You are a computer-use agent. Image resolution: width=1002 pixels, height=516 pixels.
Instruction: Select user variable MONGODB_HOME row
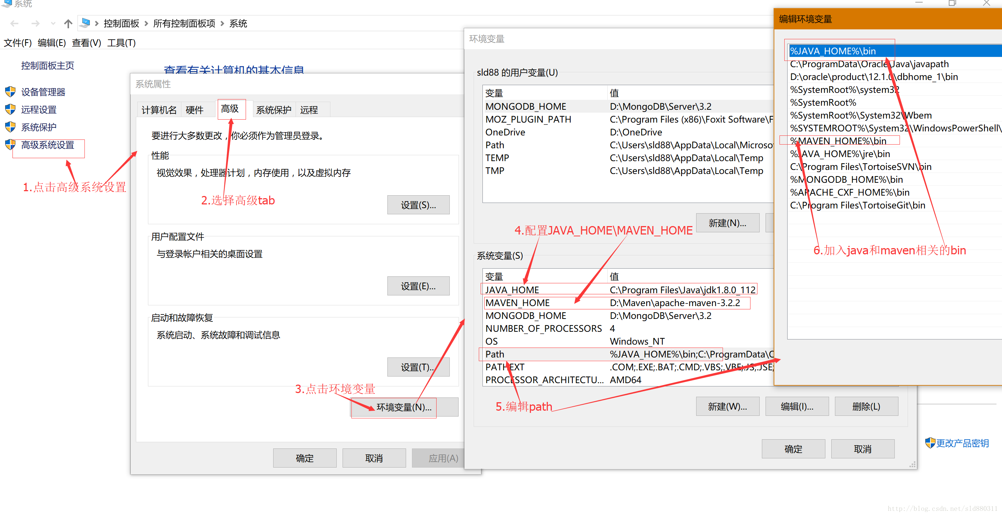(629, 106)
